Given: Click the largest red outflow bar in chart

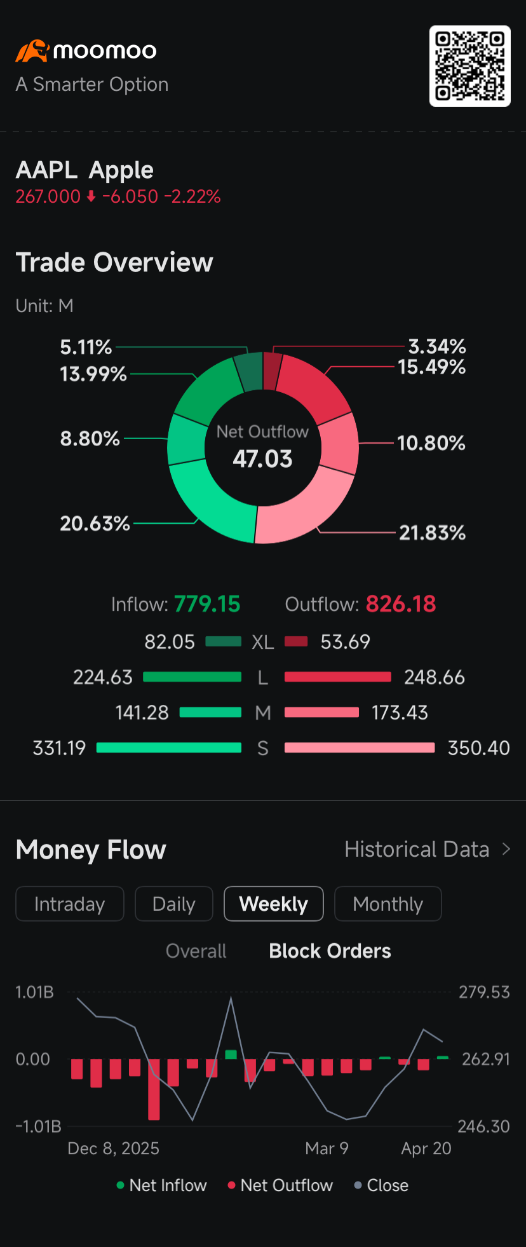Looking at the screenshot, I should (x=154, y=1089).
